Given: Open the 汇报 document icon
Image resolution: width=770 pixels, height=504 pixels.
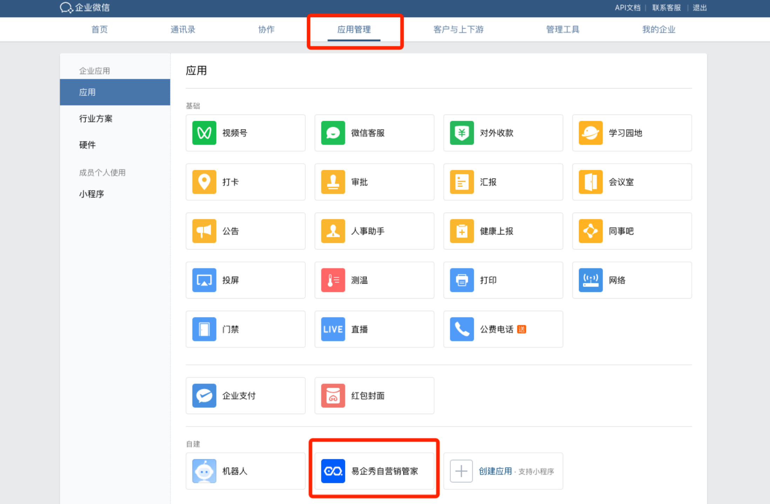Looking at the screenshot, I should pyautogui.click(x=462, y=182).
